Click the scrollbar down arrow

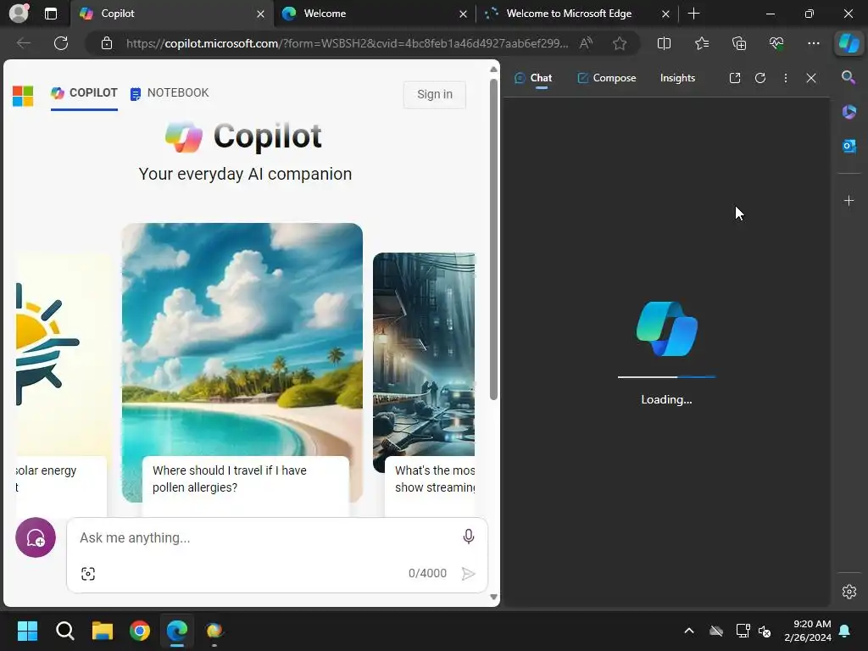(x=494, y=598)
